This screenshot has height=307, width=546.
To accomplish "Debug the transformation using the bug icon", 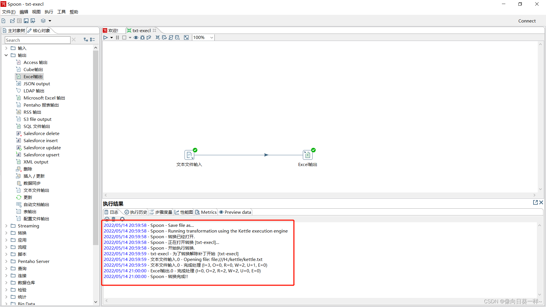I will point(142,37).
